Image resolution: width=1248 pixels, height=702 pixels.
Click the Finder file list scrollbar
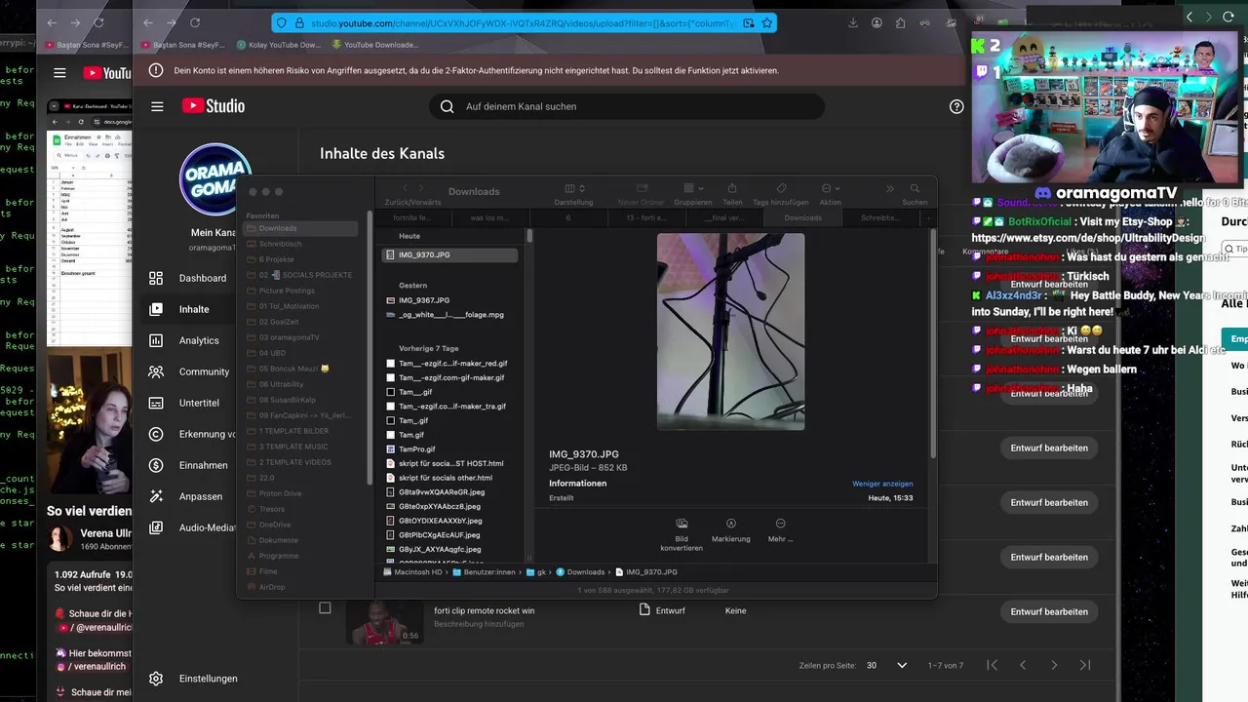[x=530, y=237]
